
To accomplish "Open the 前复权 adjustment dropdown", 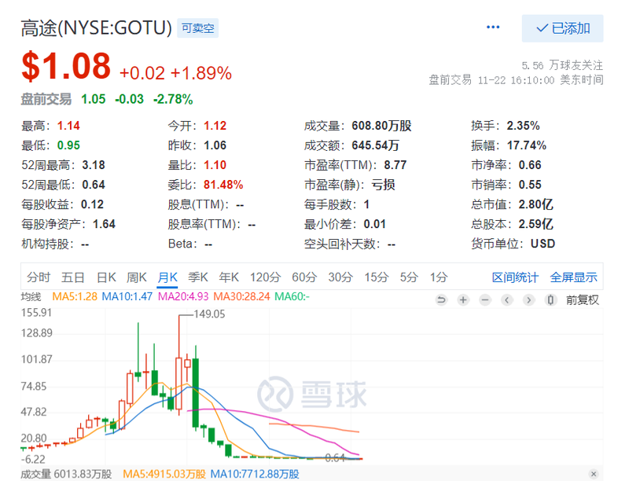I will pyautogui.click(x=582, y=299).
